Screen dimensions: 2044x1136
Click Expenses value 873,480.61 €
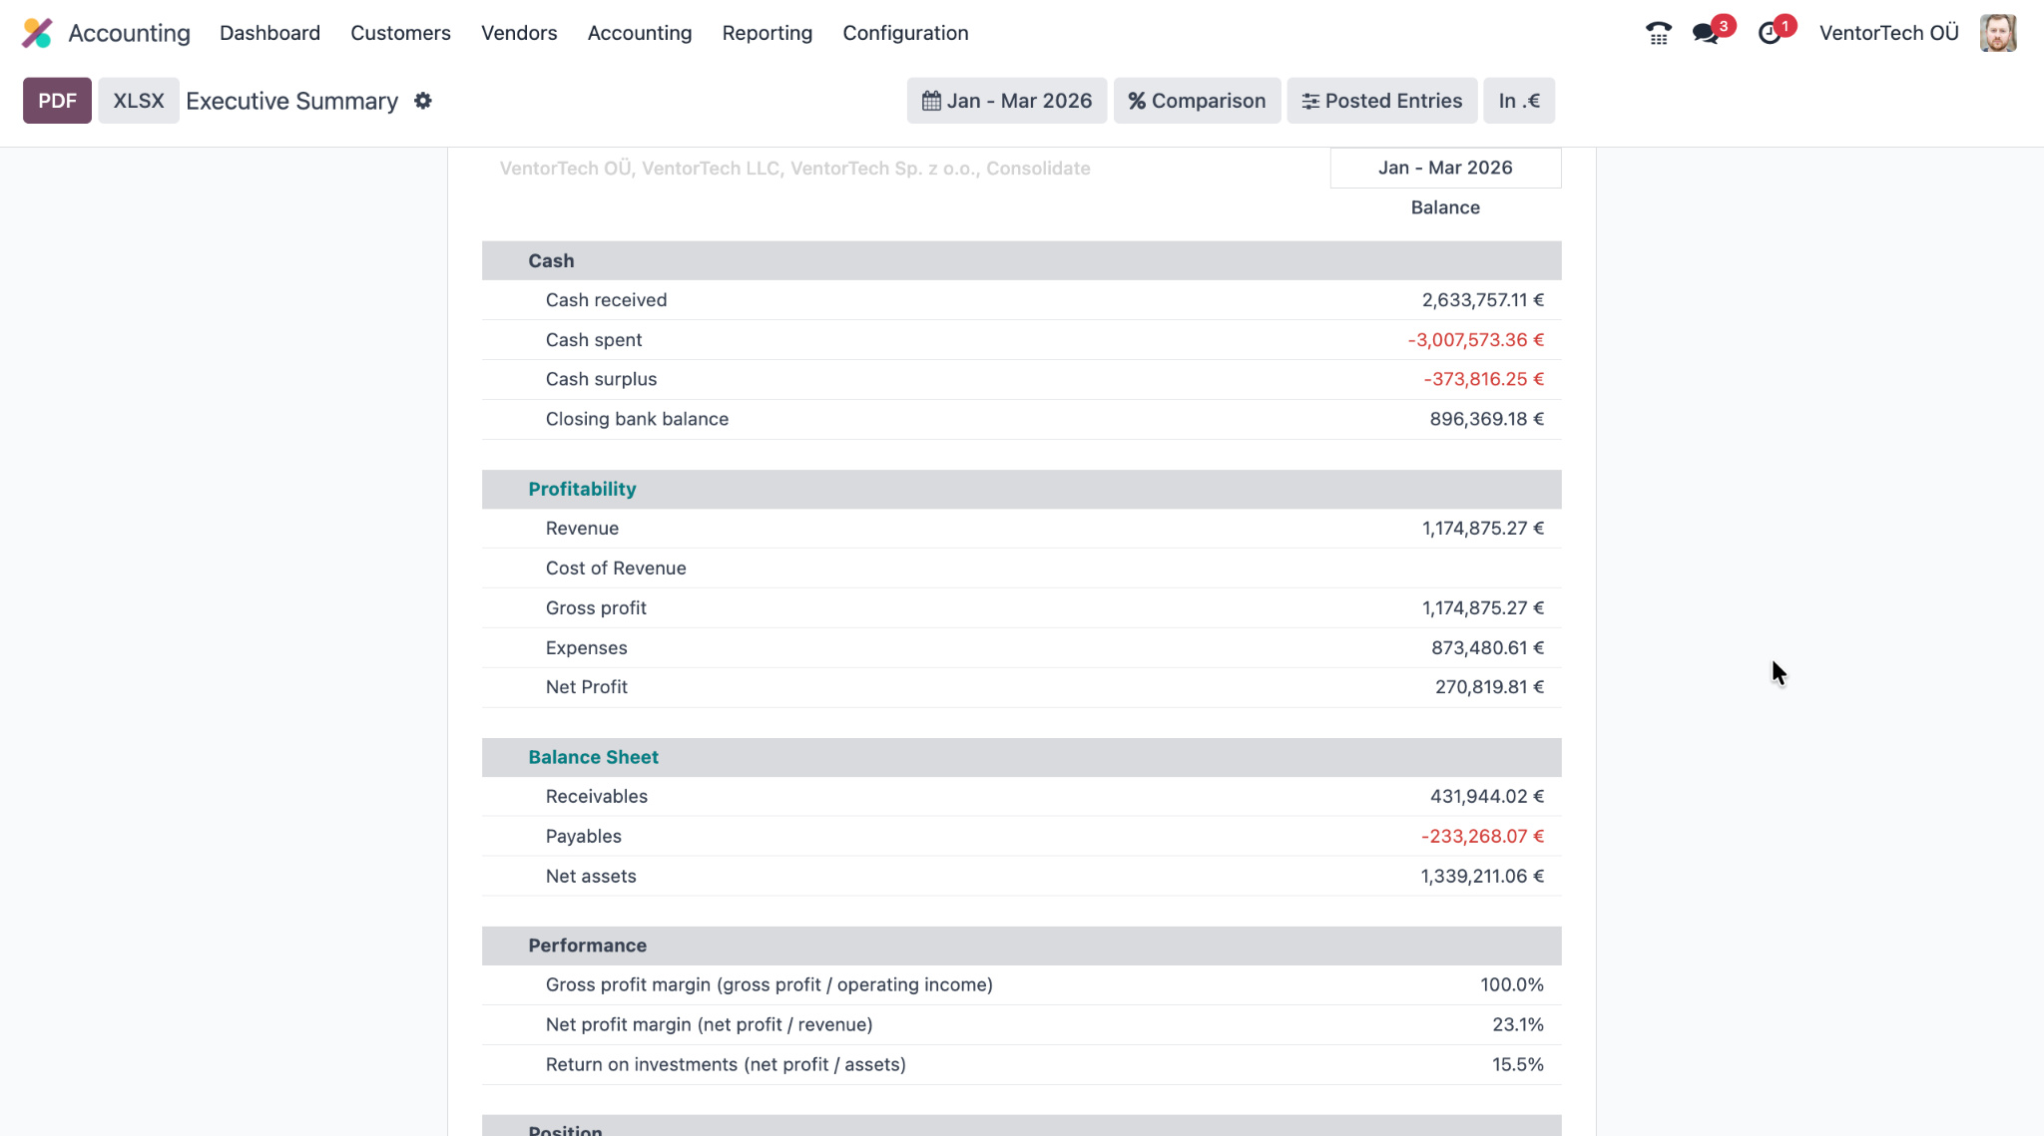tap(1487, 648)
